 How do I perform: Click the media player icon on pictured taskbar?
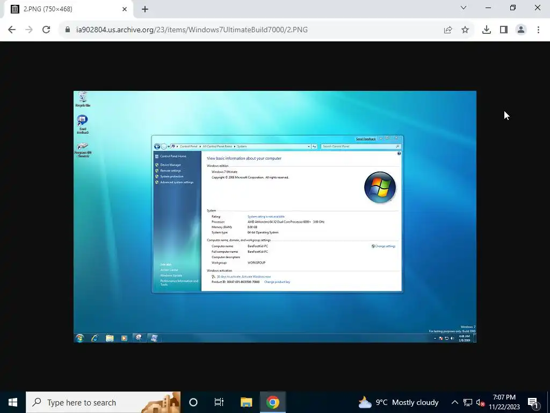124,338
